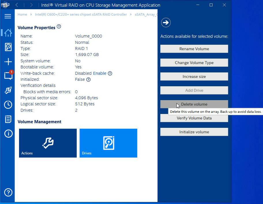Select the size value 1,699.07 GB

pyautogui.click(x=87, y=55)
